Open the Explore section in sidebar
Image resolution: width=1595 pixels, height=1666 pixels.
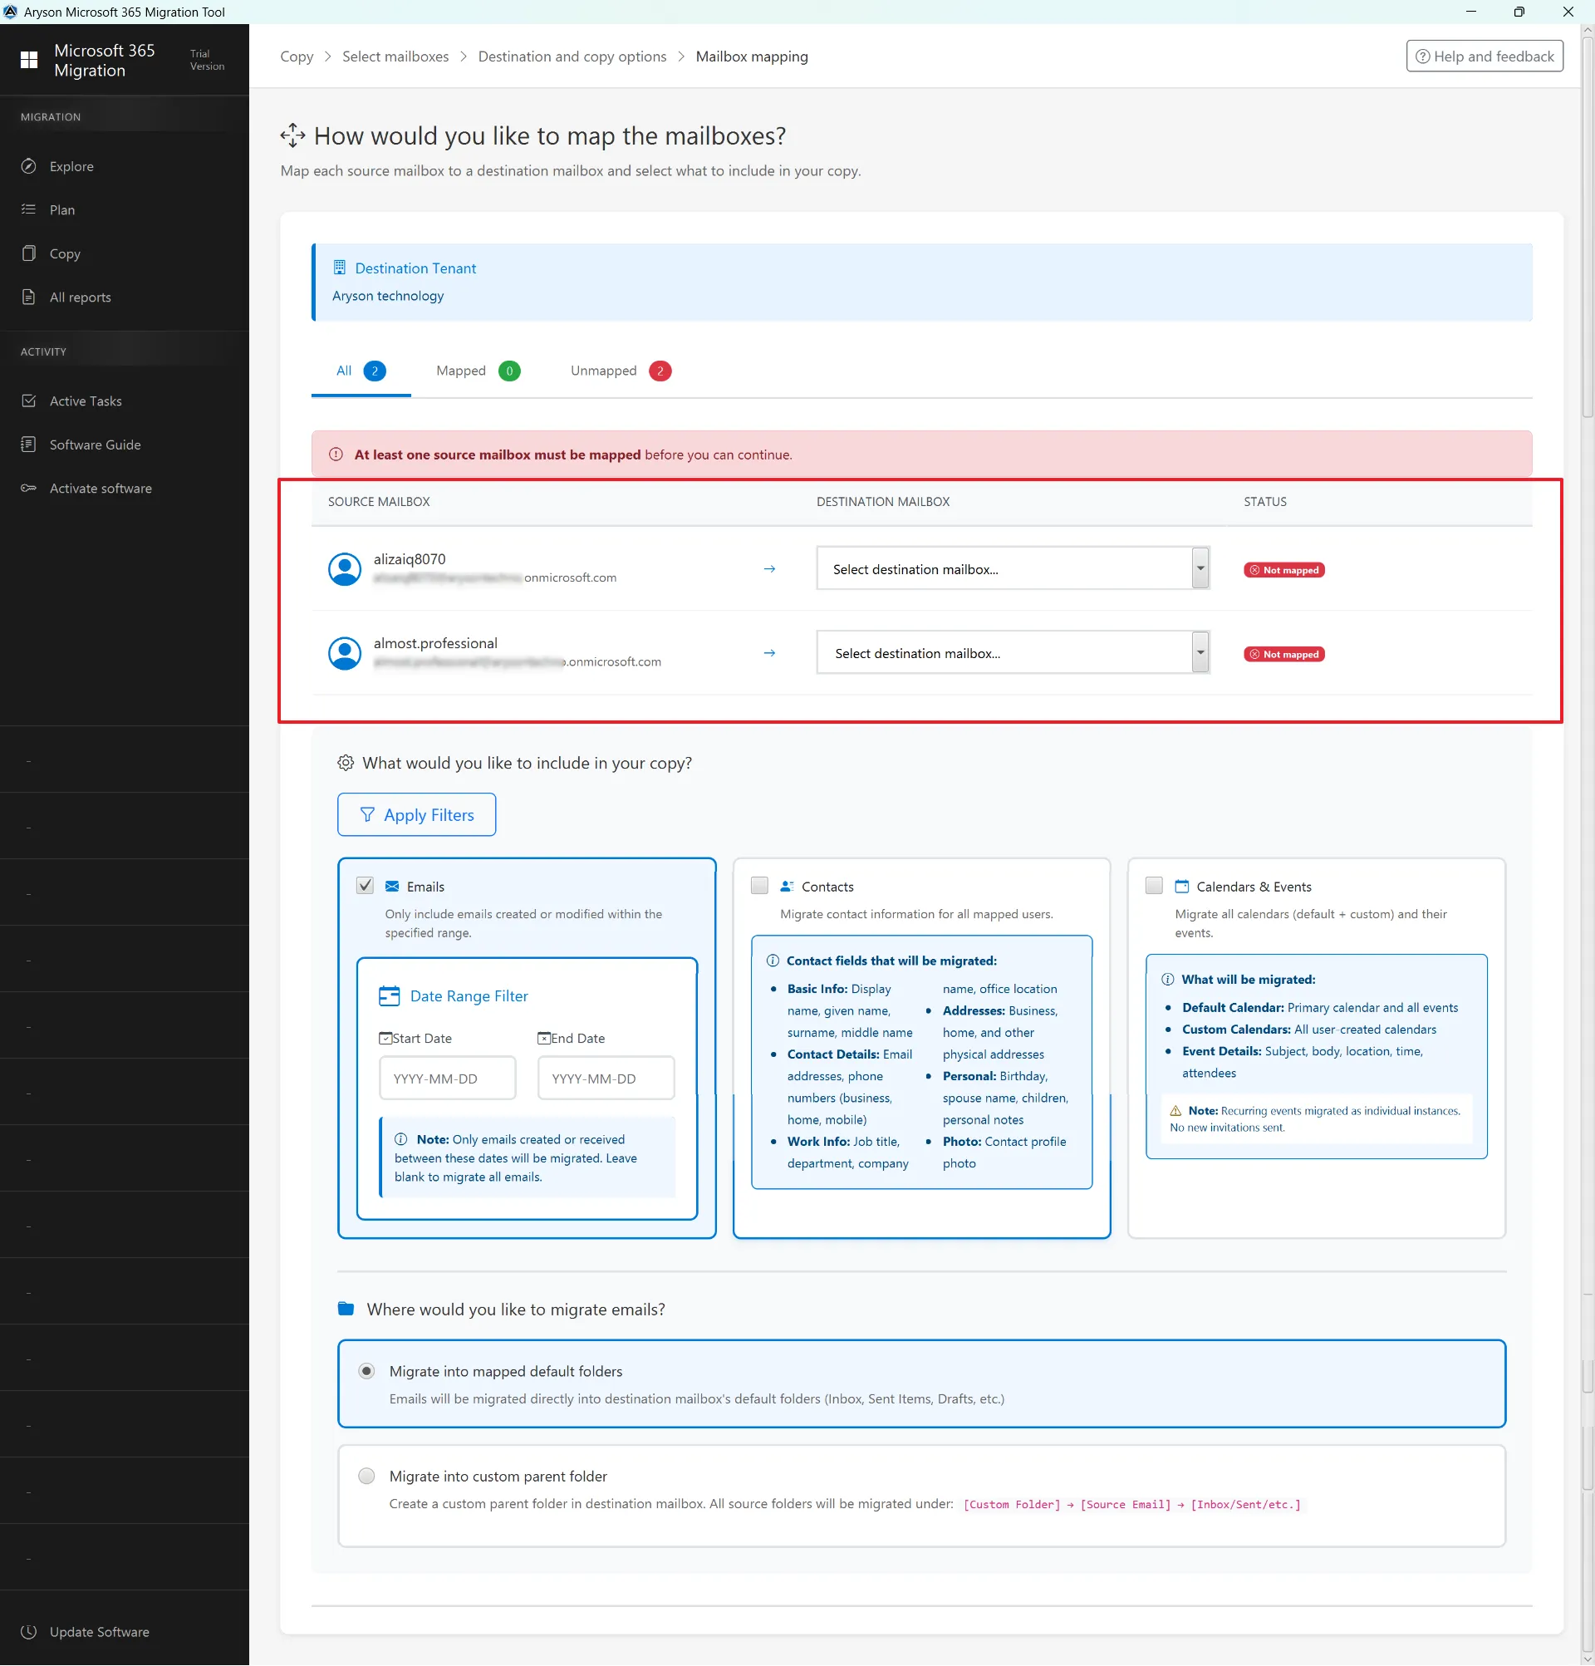(x=71, y=165)
